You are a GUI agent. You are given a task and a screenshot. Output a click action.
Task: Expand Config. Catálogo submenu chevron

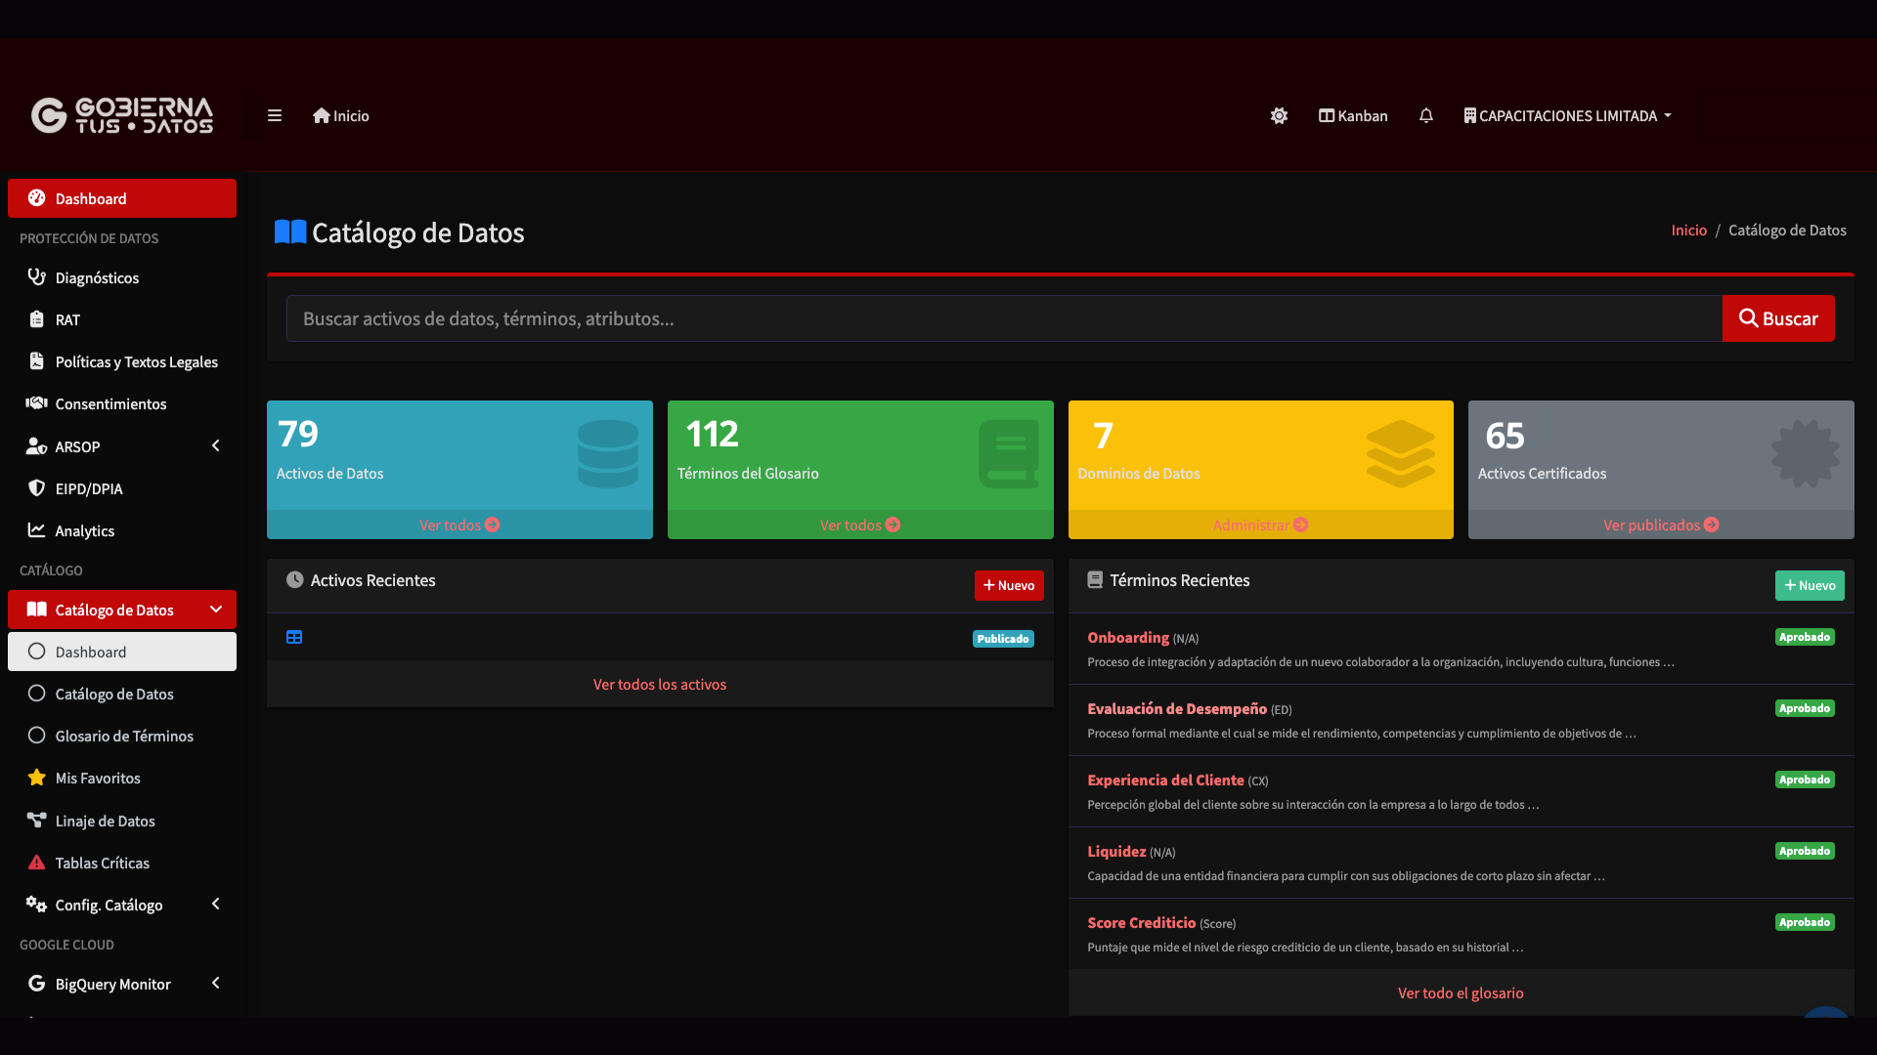(x=216, y=905)
